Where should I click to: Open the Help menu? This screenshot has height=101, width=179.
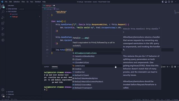click(44, 2)
